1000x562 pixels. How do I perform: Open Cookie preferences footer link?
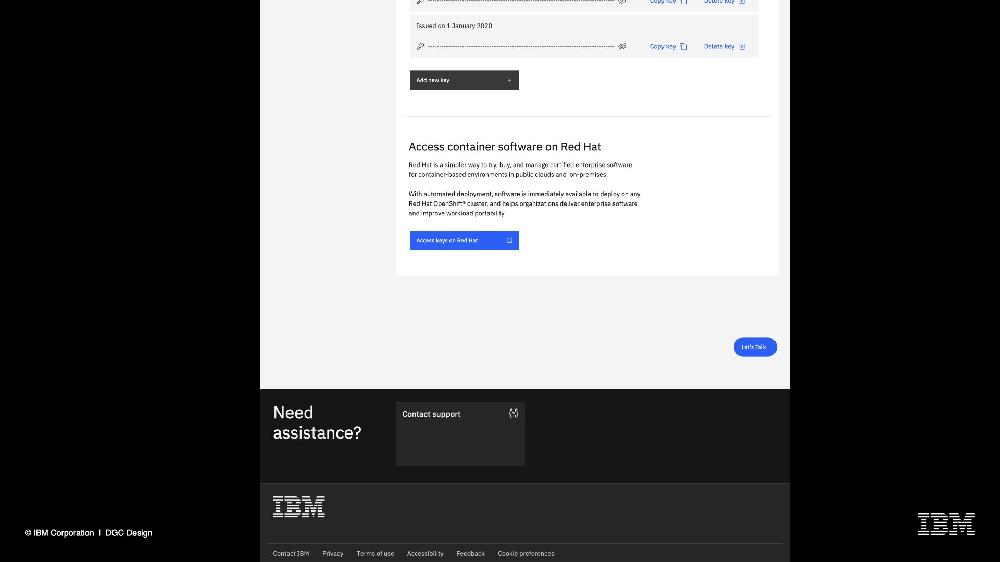point(526,554)
